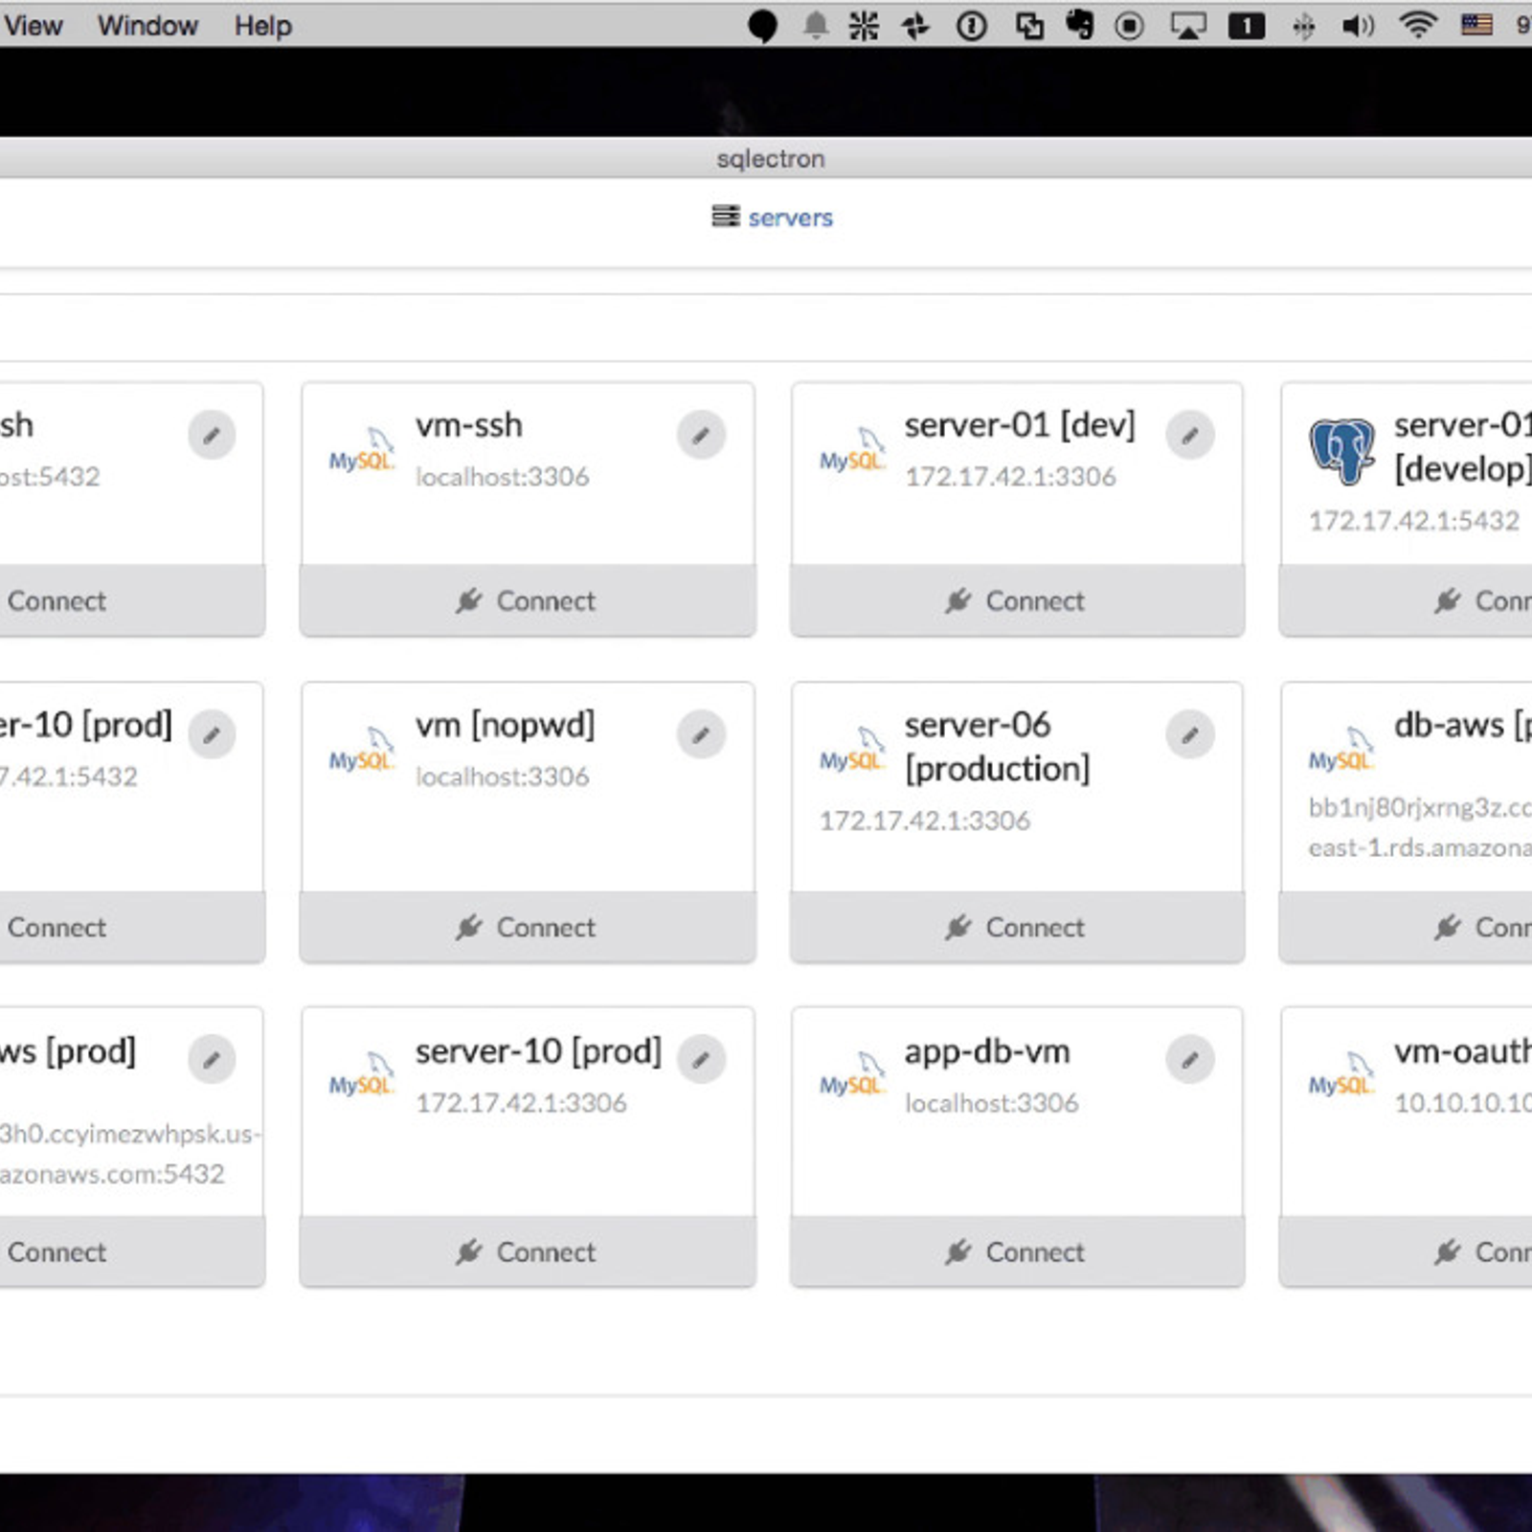Click PostgreSQL elephant logo on server-01 [develop]

pos(1341,451)
